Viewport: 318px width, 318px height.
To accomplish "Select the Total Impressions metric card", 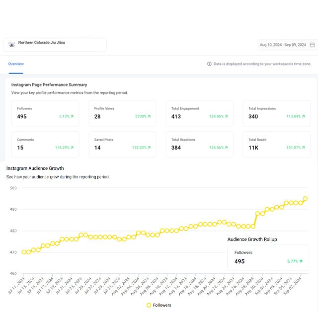I will click(x=280, y=113).
